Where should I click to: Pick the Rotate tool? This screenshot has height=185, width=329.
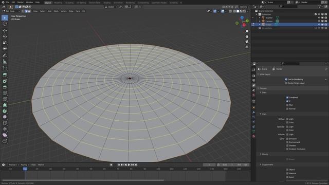click(x=5, y=36)
